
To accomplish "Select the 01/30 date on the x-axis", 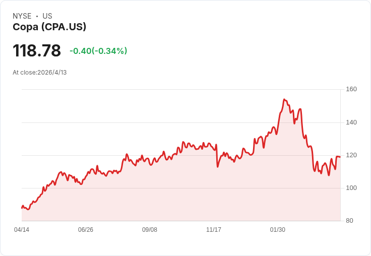I will pyautogui.click(x=278, y=230).
